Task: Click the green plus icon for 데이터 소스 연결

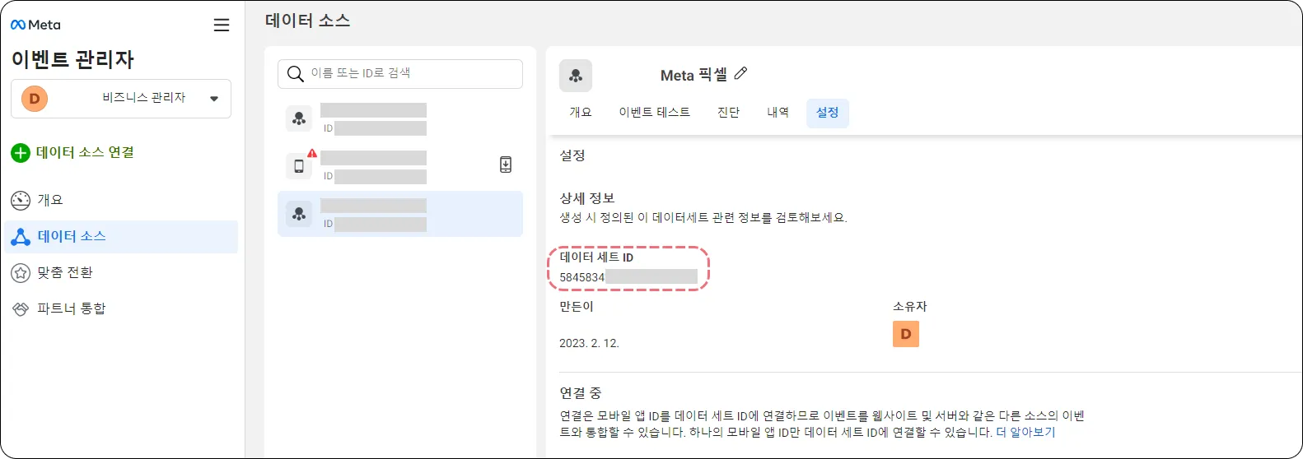Action: click(x=21, y=153)
